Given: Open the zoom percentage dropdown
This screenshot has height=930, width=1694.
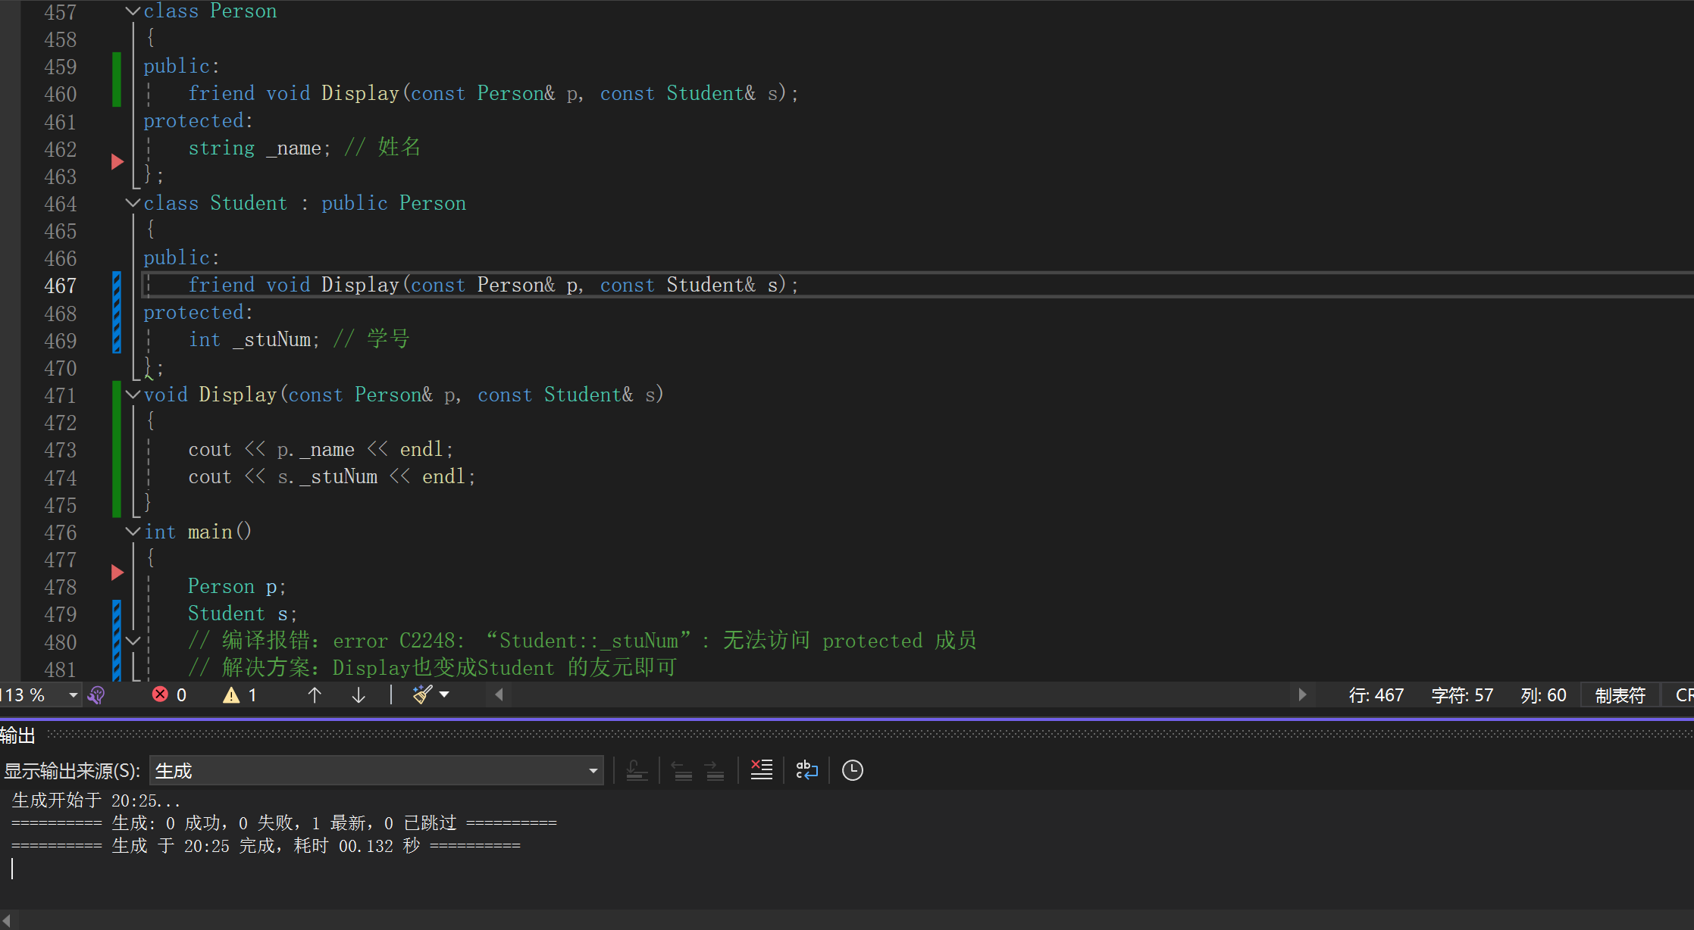Looking at the screenshot, I should point(73,694).
